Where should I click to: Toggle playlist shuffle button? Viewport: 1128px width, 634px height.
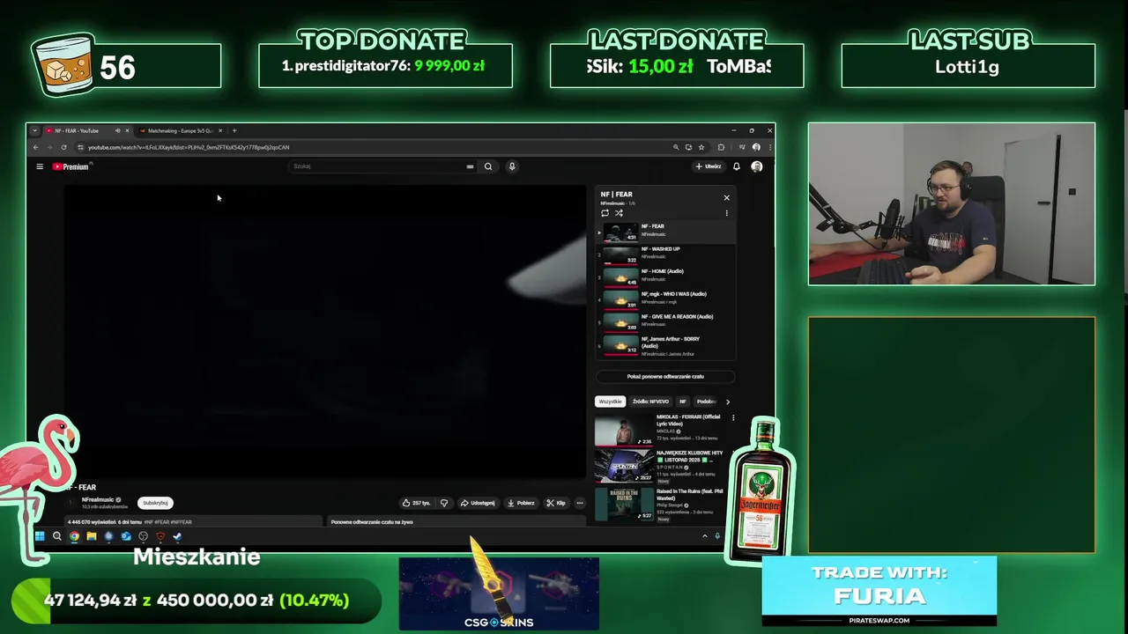coord(619,213)
